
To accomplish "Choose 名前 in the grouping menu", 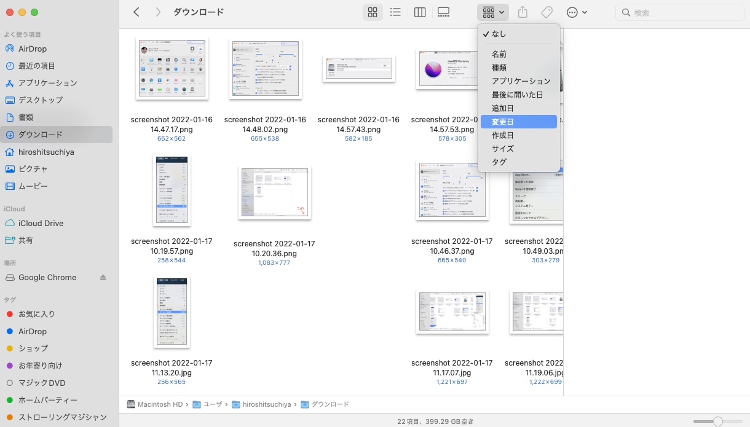I will pyautogui.click(x=499, y=54).
